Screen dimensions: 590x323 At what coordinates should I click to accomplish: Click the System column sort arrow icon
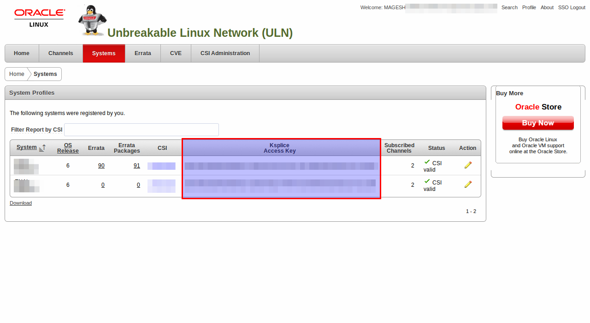tap(42, 148)
